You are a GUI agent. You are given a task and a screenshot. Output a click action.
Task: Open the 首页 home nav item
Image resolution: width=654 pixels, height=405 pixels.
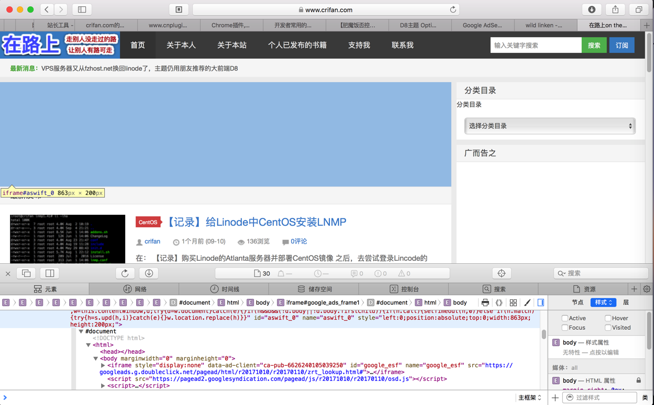coord(138,45)
